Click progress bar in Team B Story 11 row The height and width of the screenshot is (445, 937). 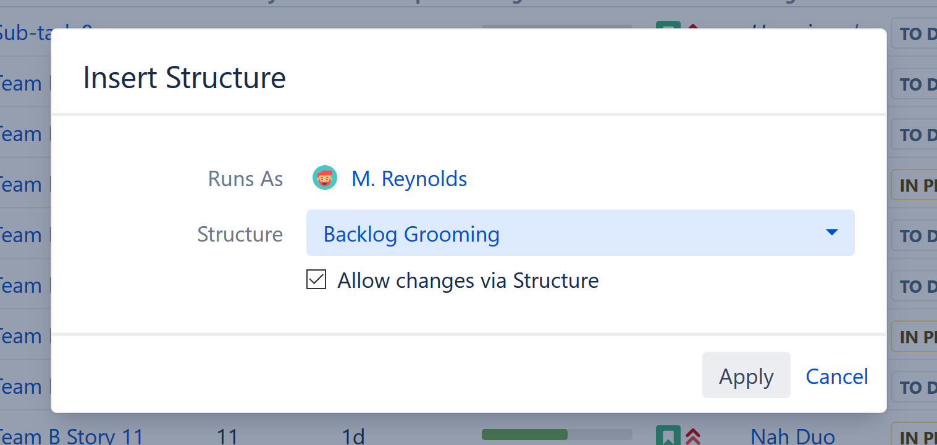[557, 435]
